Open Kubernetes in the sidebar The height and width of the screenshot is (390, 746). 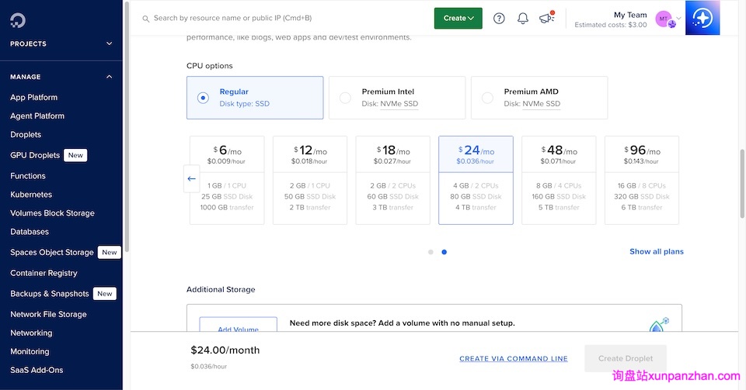31,195
